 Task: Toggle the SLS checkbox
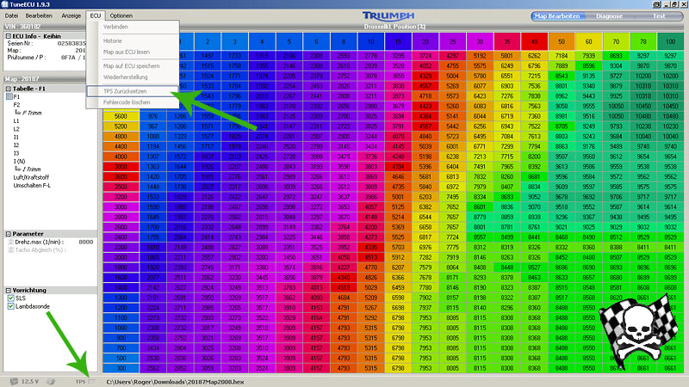point(10,297)
